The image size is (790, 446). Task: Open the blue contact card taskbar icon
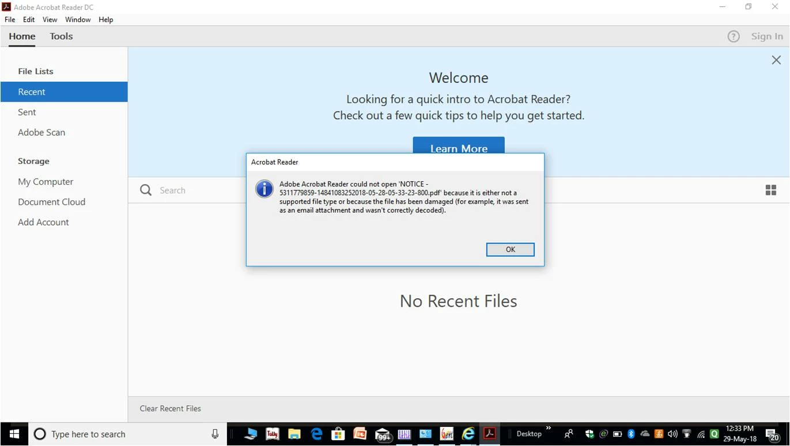(425, 434)
